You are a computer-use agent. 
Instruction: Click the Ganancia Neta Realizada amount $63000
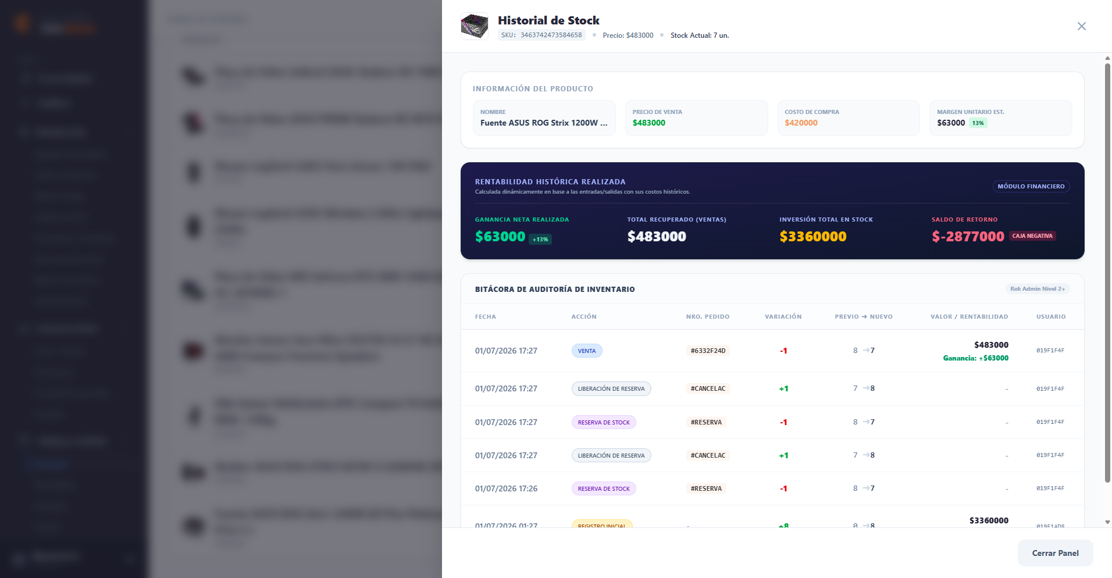[x=500, y=237]
